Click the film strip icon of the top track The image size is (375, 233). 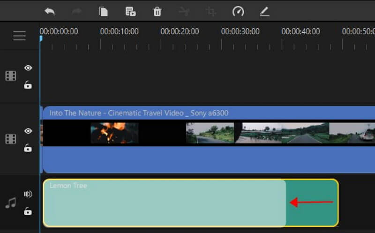coord(11,76)
